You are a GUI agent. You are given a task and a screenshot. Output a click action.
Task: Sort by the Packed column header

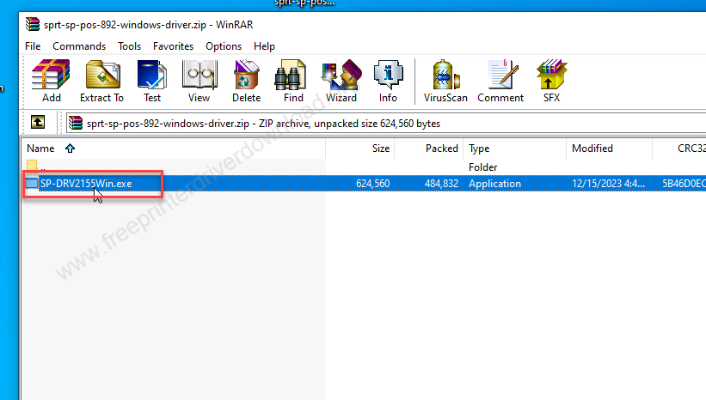pos(428,148)
